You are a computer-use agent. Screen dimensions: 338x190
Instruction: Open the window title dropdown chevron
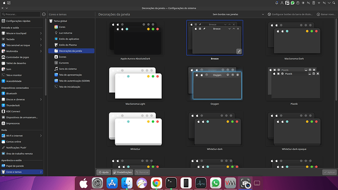[7, 8]
